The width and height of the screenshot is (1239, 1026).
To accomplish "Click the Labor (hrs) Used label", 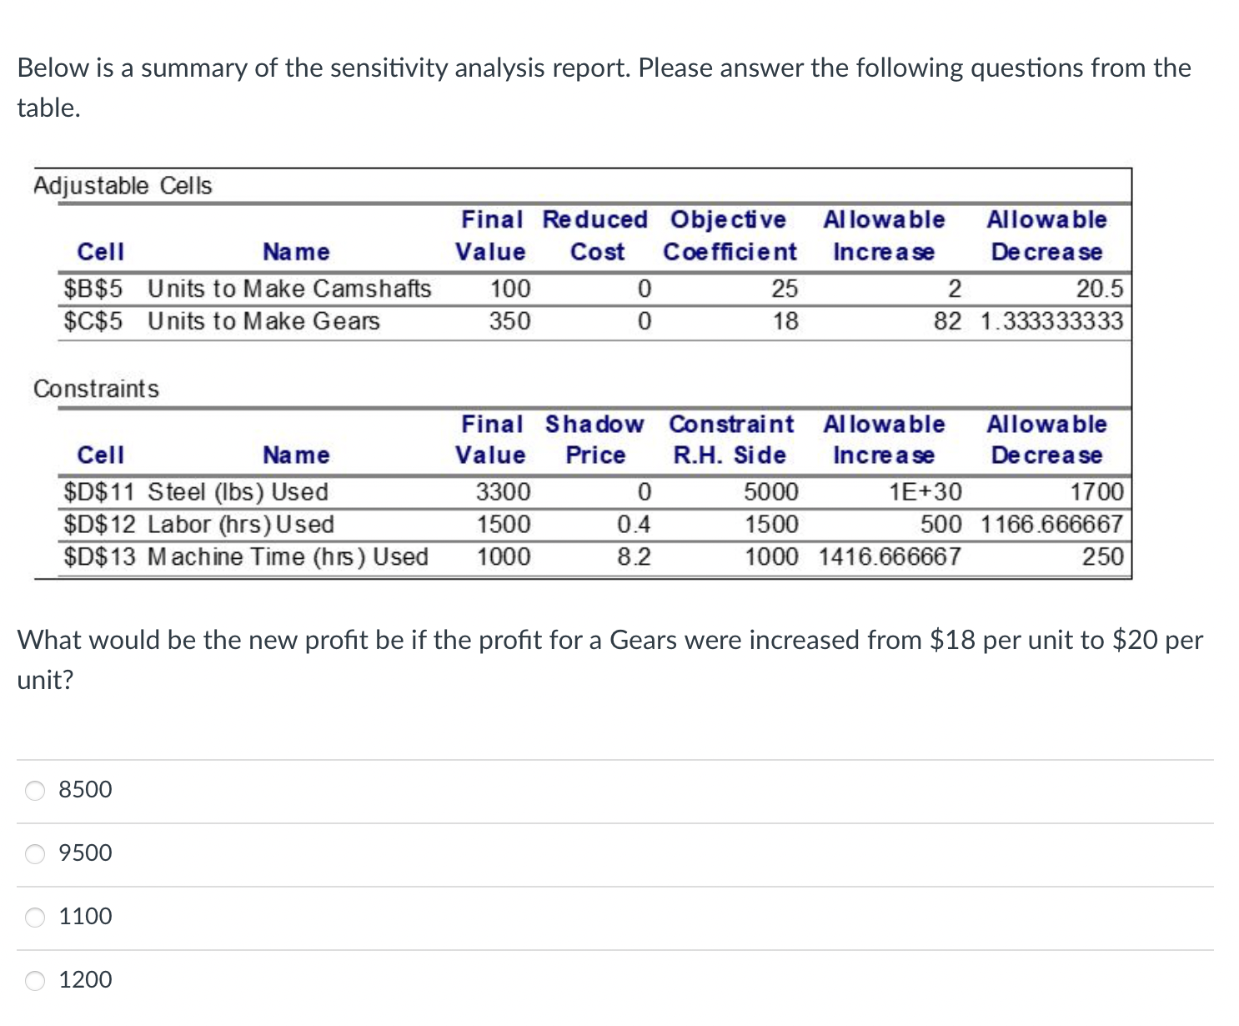I will (x=241, y=525).
